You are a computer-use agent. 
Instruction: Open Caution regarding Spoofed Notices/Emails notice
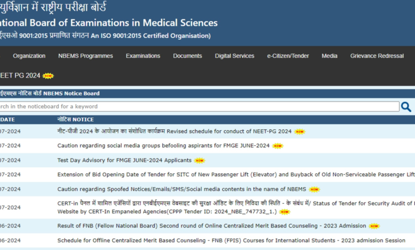pos(181,189)
